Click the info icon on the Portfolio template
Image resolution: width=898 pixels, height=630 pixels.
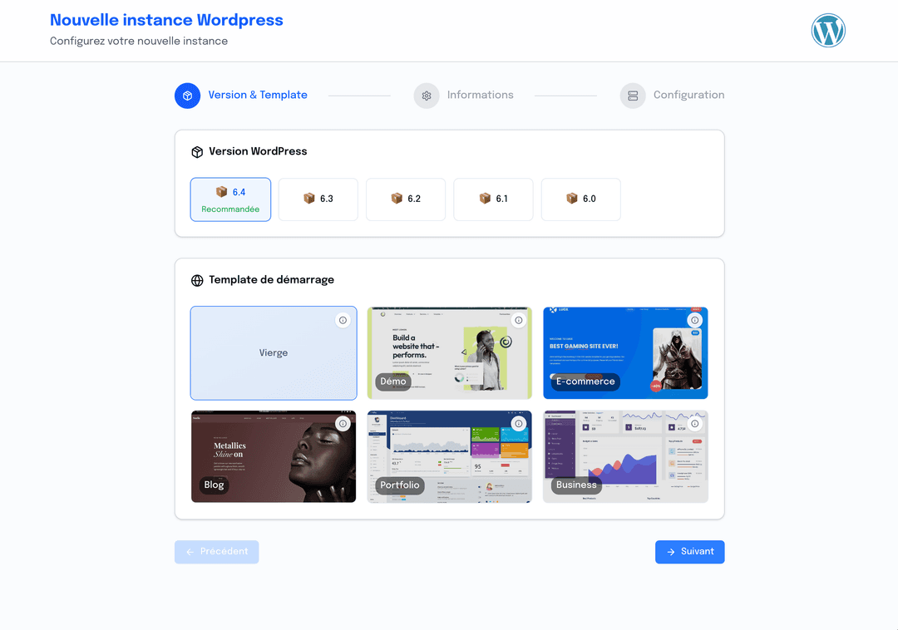(519, 423)
